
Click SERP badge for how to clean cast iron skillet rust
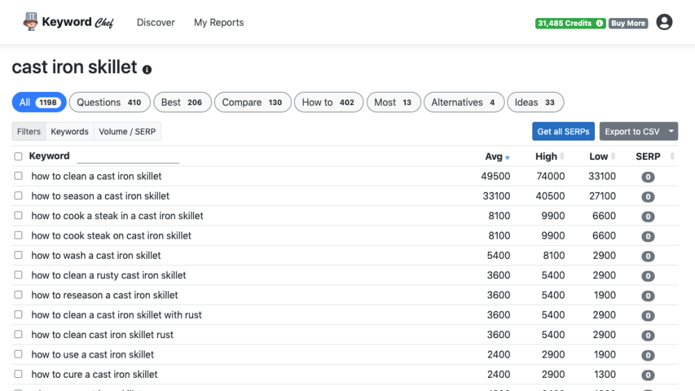648,335
